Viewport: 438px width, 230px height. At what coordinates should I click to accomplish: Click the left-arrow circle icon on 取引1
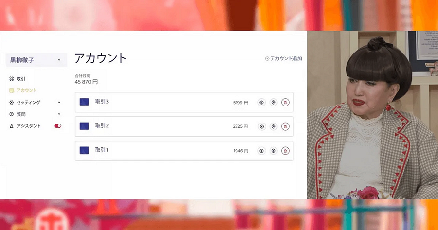click(x=261, y=151)
